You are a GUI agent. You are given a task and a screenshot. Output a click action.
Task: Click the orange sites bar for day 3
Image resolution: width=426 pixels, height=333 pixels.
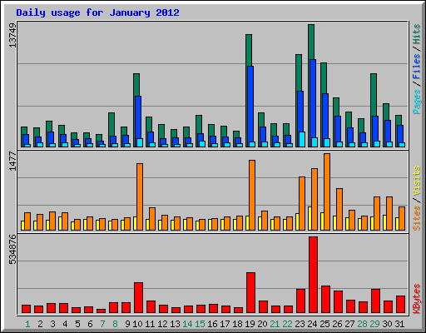(52, 221)
